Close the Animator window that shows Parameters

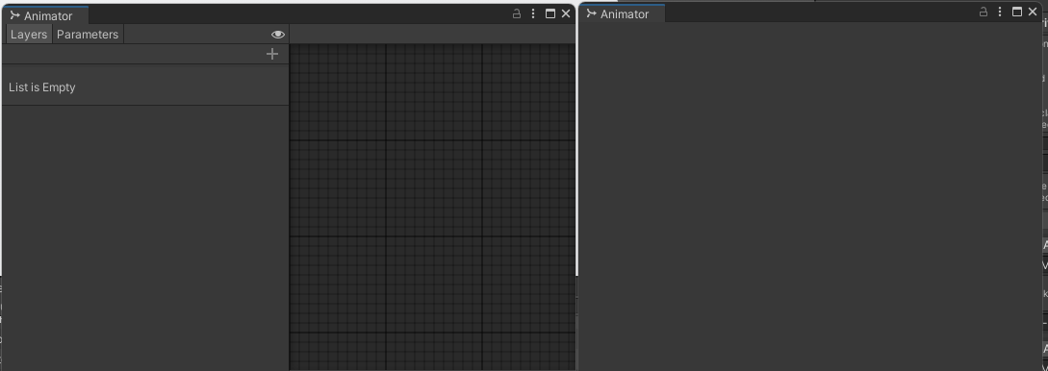pos(566,13)
